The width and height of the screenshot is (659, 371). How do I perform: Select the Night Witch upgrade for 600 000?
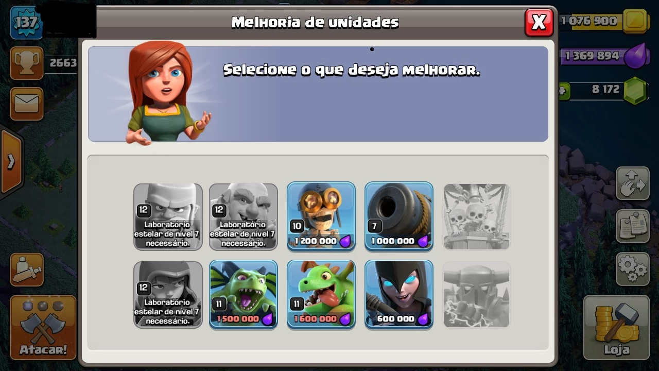tap(398, 294)
